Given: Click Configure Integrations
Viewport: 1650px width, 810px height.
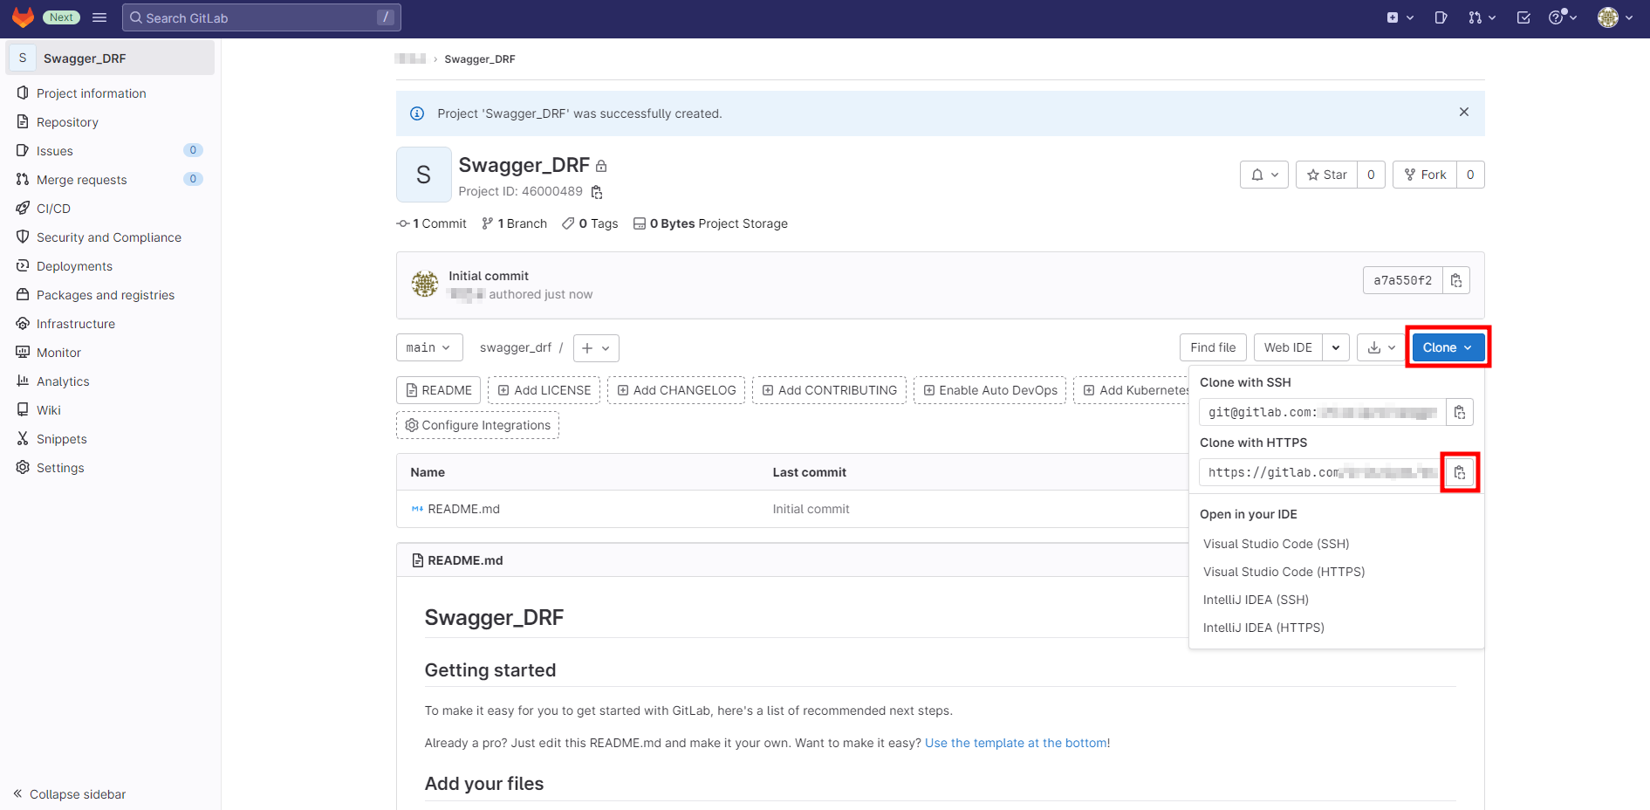Looking at the screenshot, I should (477, 425).
